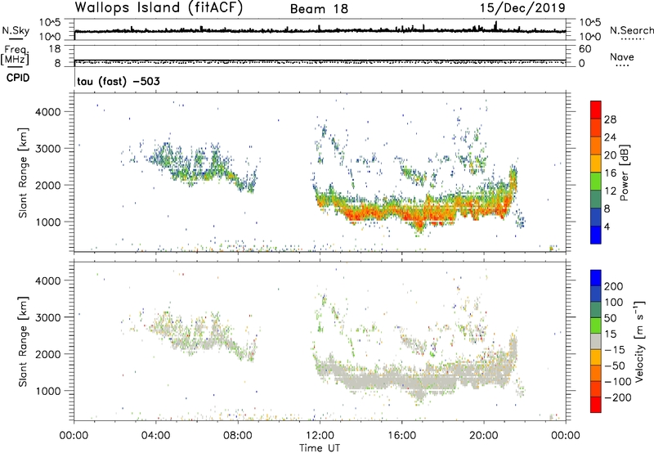Click the 'Nave' legend label

click(621, 57)
